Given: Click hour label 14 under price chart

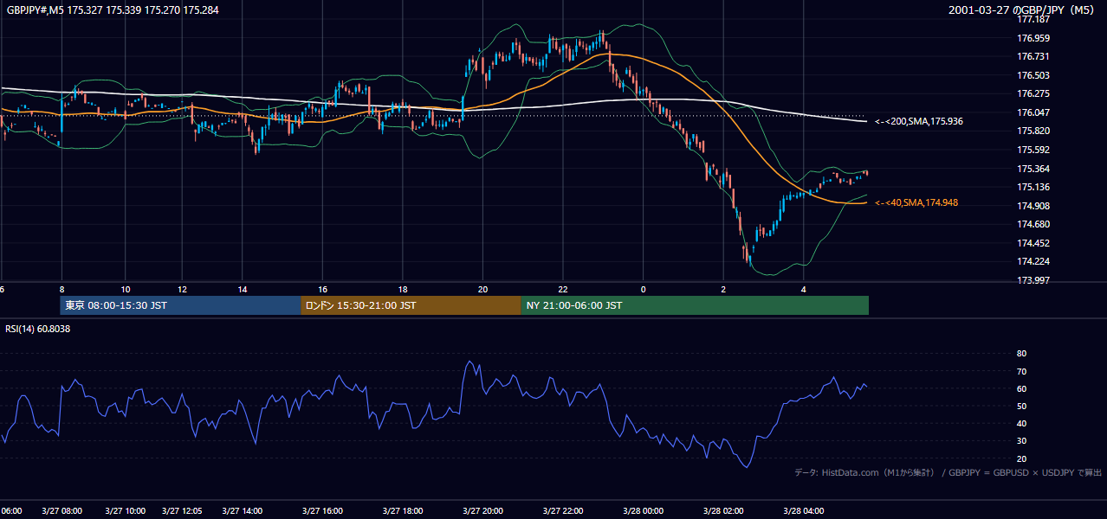Looking at the screenshot, I should [x=243, y=289].
